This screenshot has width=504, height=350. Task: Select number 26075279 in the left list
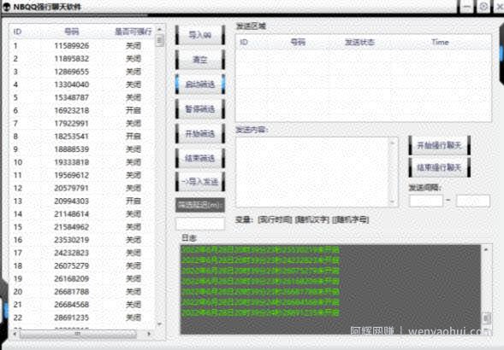71,266
